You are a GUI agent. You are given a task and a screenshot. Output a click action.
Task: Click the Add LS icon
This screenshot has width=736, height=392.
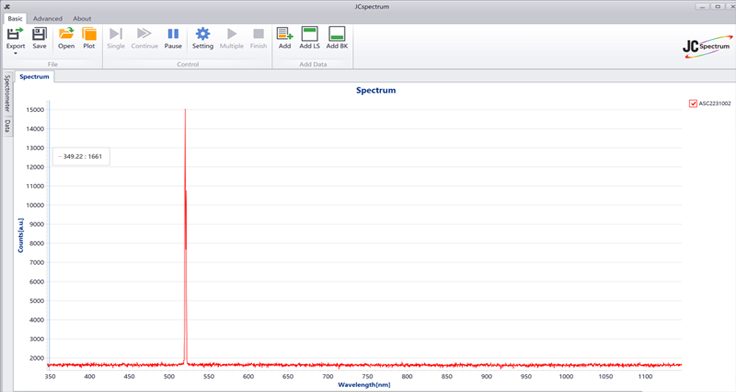click(309, 34)
